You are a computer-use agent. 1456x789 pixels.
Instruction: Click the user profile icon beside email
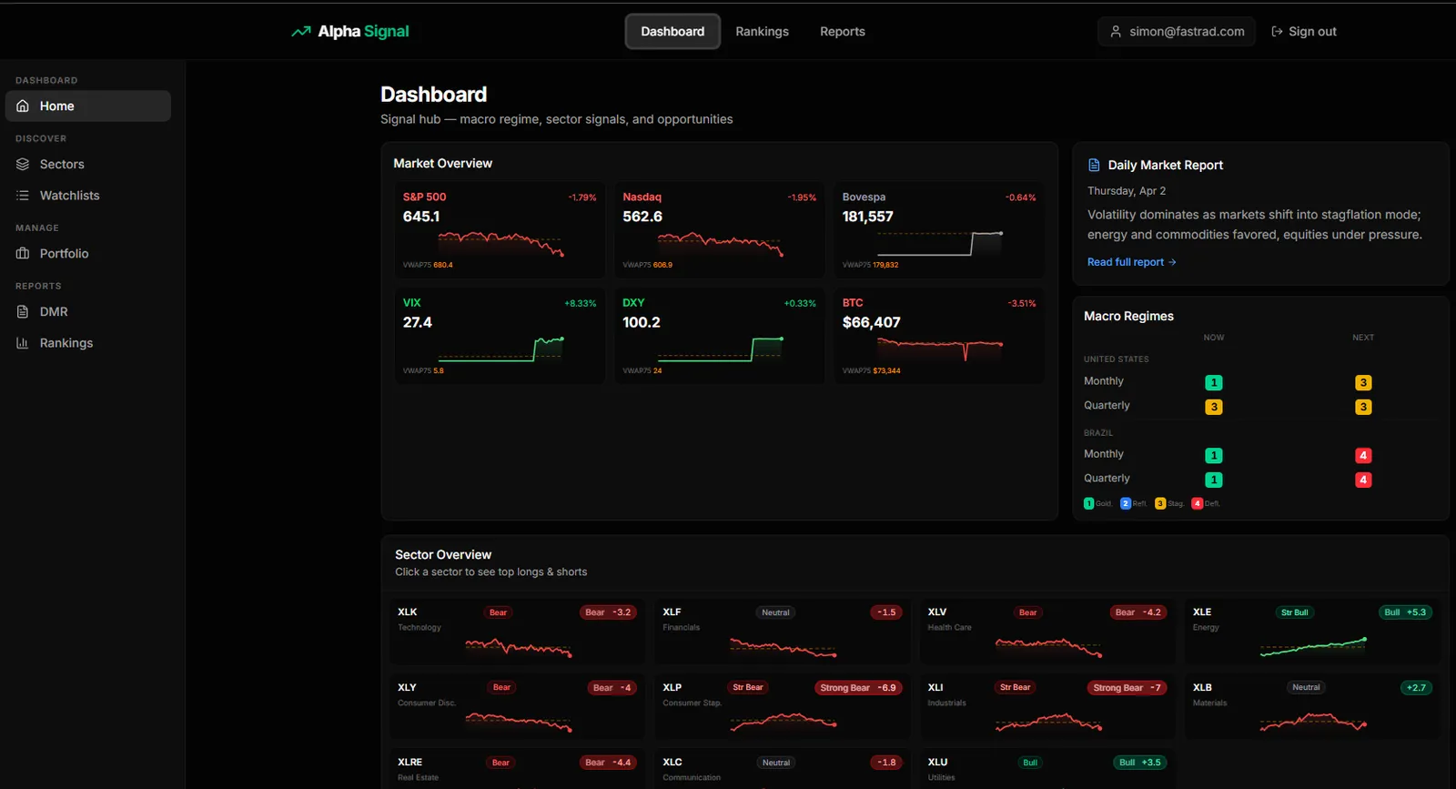[1116, 31]
